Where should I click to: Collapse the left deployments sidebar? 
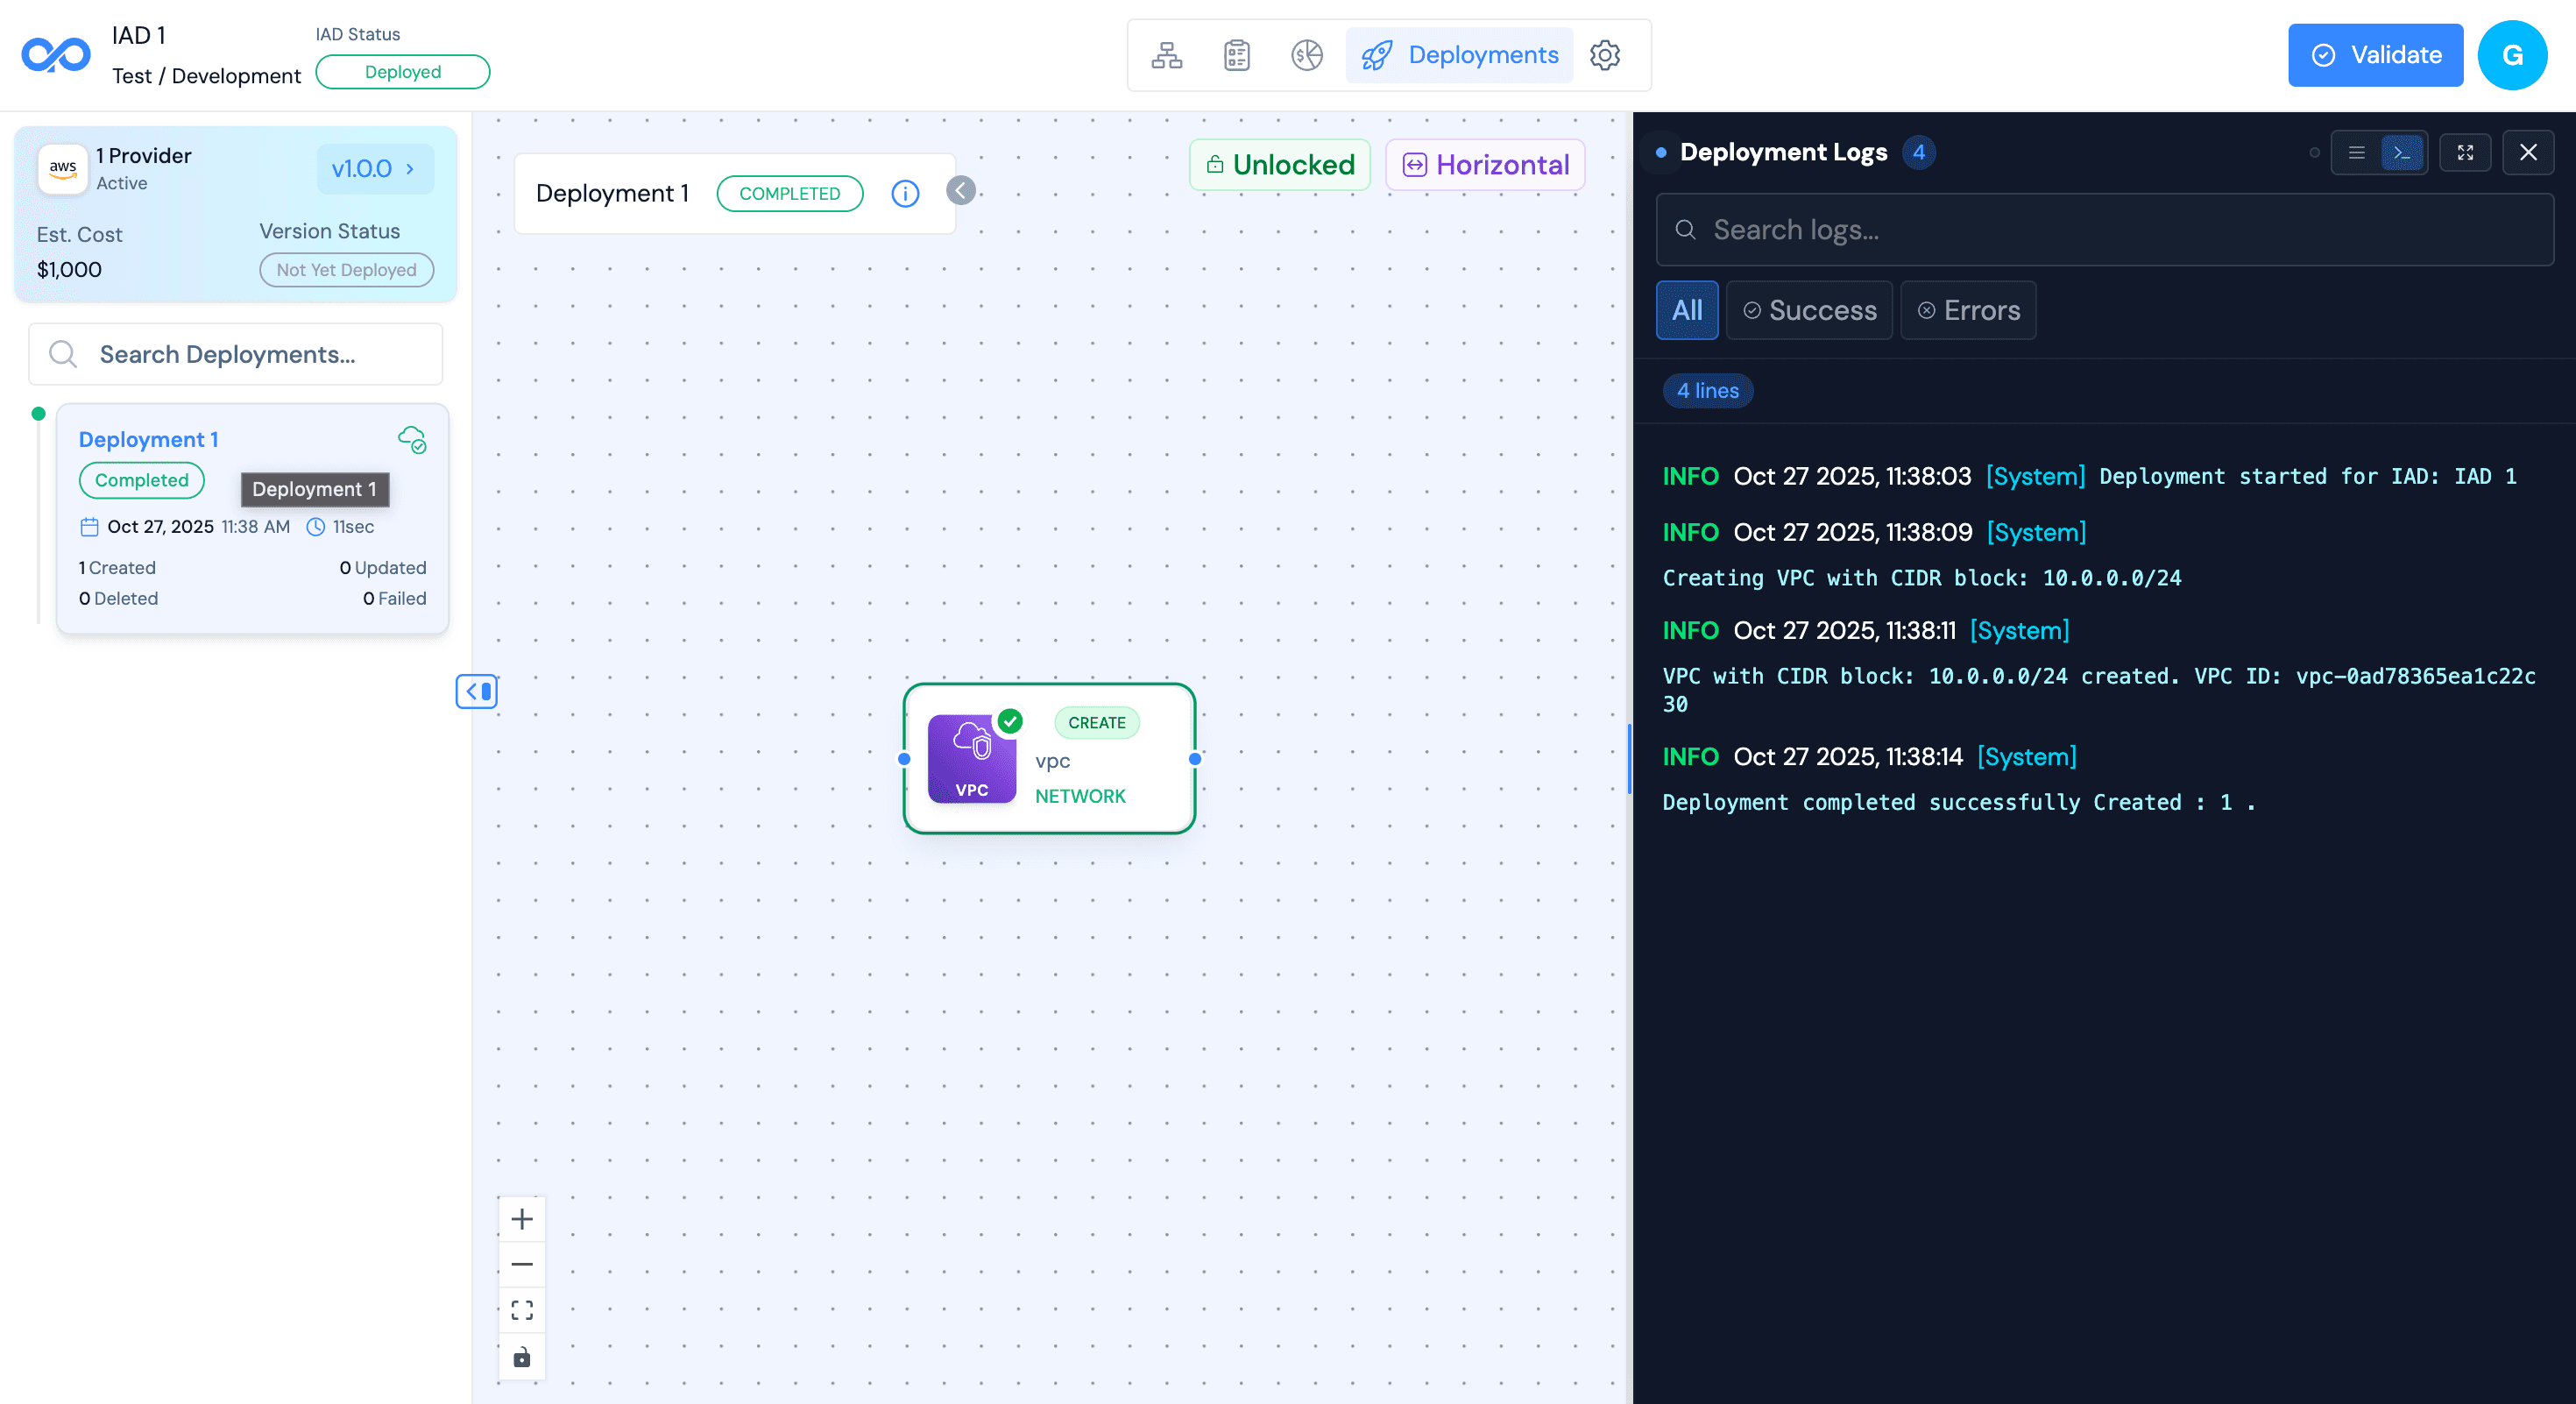(x=477, y=691)
